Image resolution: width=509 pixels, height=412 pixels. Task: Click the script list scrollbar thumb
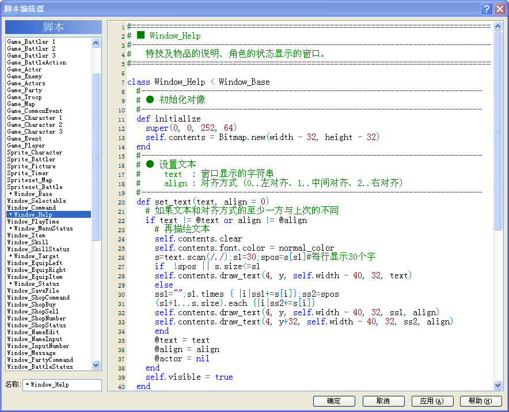pyautogui.click(x=96, y=157)
